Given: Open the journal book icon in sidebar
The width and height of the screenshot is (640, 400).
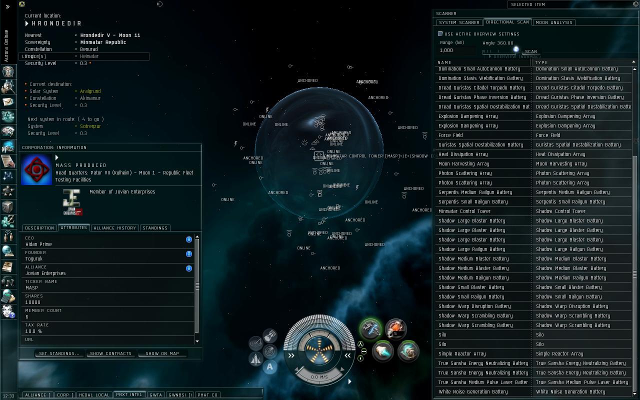Looking at the screenshot, I should (8, 266).
